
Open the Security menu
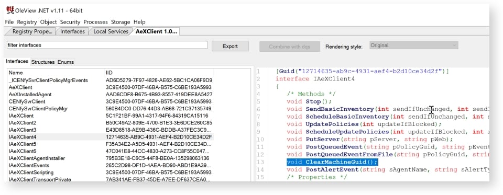pos(70,22)
